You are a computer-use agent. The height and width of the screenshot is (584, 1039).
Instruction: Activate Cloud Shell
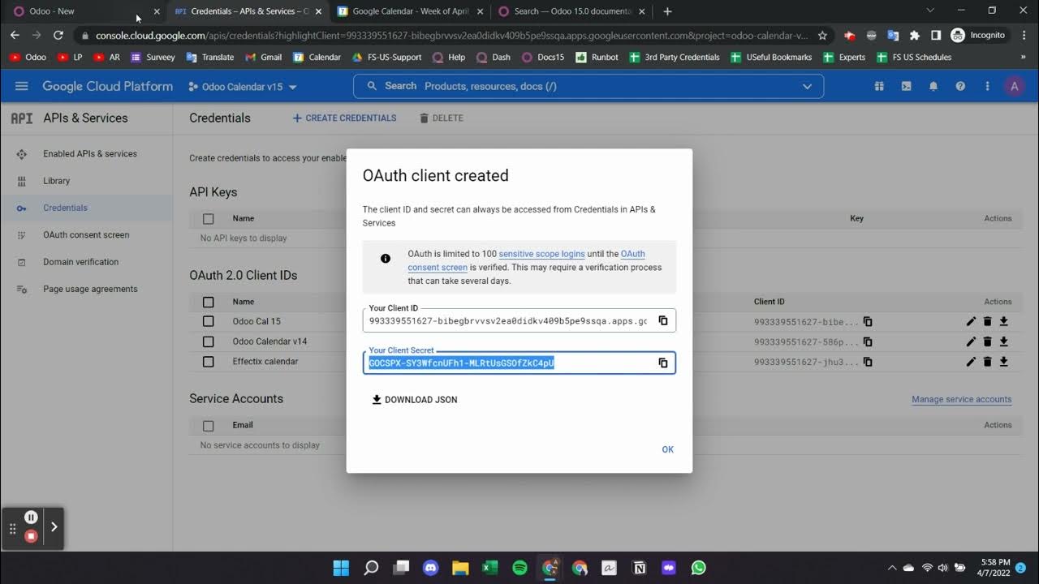point(906,86)
